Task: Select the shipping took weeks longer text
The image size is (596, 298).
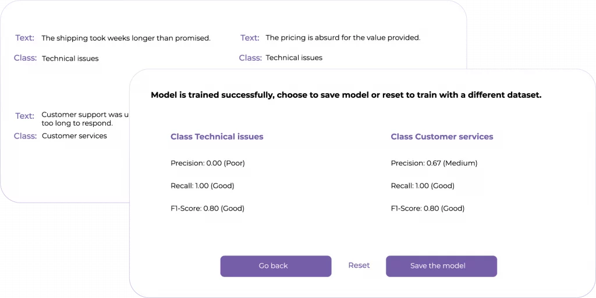Action: point(126,38)
